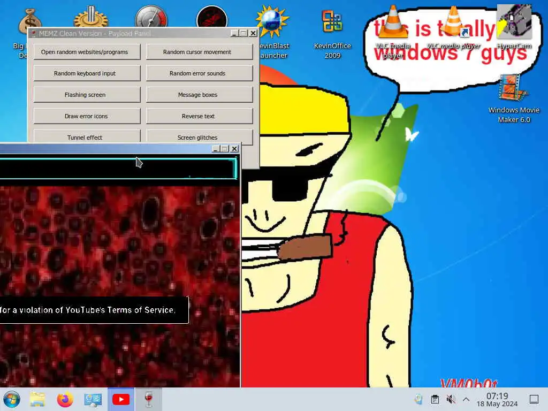Maximize the red video window
Viewport: 548px width, 411px height.
click(x=225, y=149)
